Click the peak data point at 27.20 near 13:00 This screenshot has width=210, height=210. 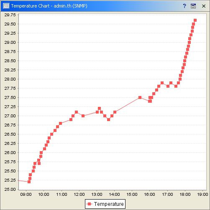pos(99,109)
